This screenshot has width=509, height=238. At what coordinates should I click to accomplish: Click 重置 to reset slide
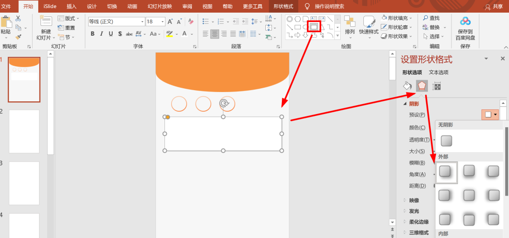pyautogui.click(x=66, y=28)
